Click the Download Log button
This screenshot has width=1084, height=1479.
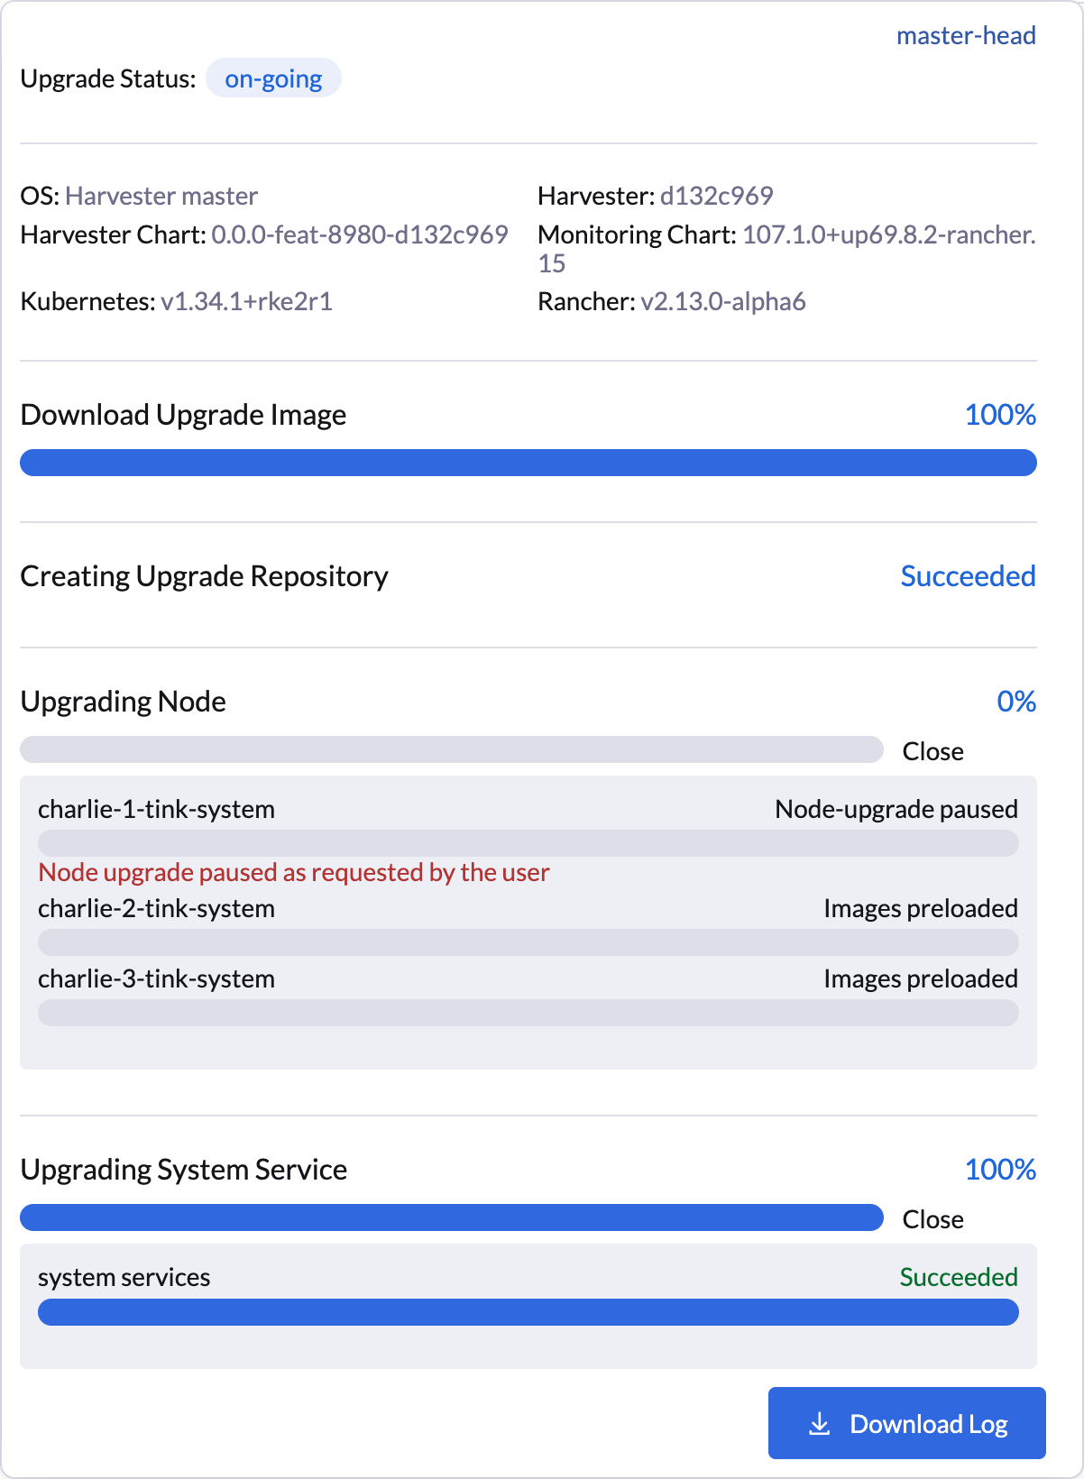(905, 1422)
